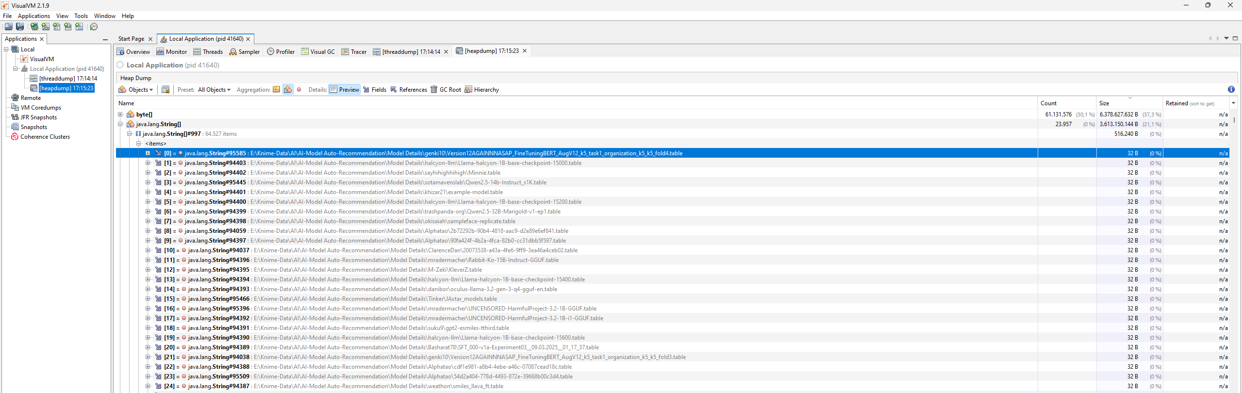Click the Add JFR Snapshot toolbar icon
1242x393 pixels.
68,27
